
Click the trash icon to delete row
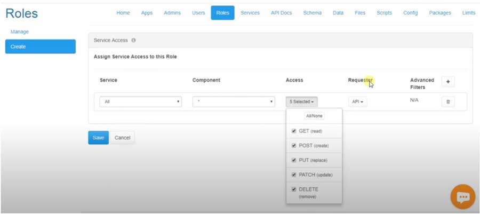click(448, 101)
